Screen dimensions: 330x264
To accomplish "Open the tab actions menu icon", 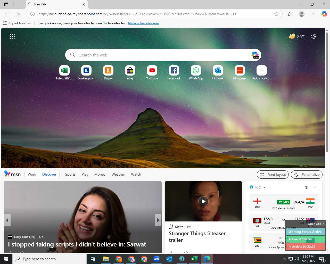I will [x=6, y=4].
